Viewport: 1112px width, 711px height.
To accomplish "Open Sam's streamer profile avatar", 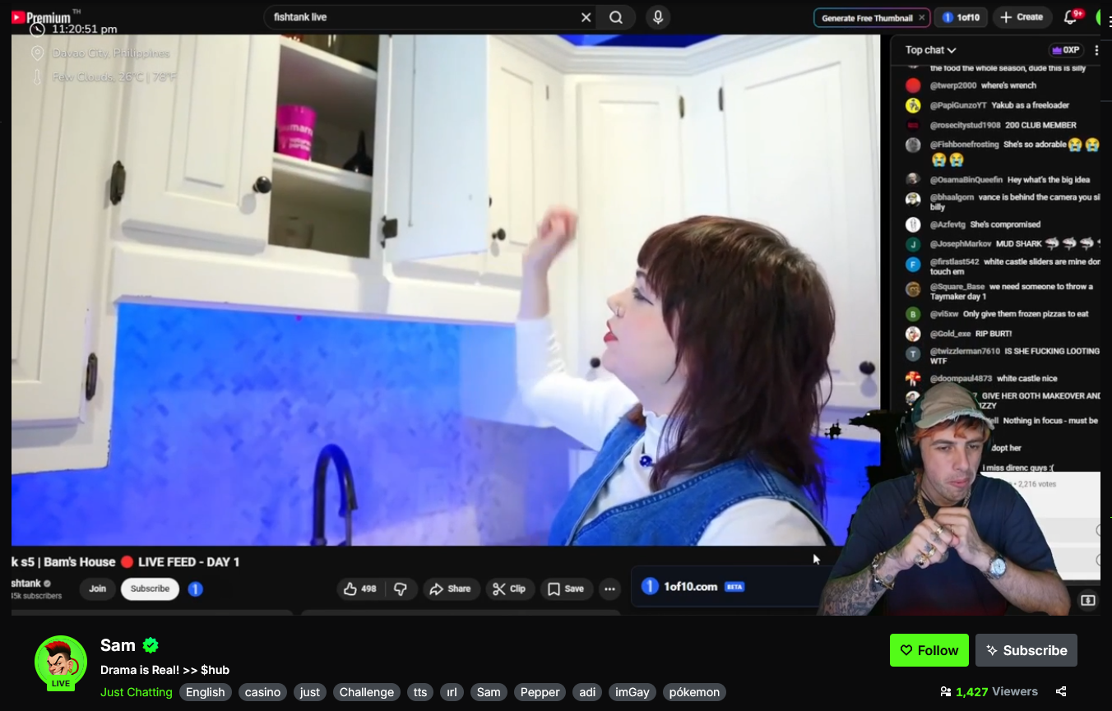I will 61,662.
